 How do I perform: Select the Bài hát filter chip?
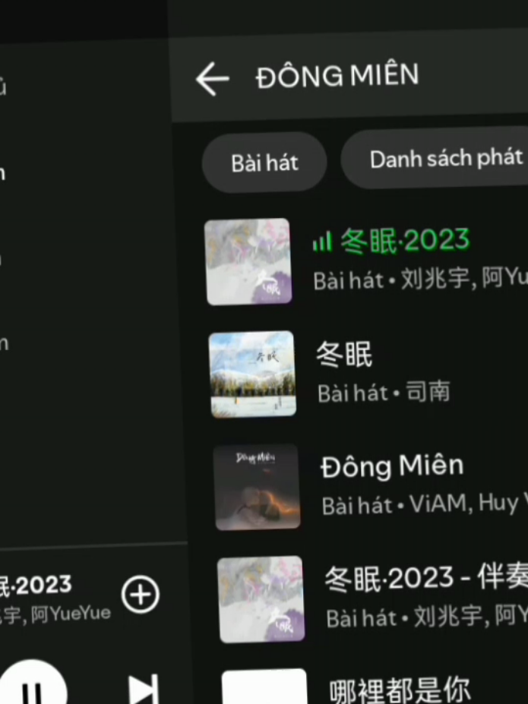(264, 163)
